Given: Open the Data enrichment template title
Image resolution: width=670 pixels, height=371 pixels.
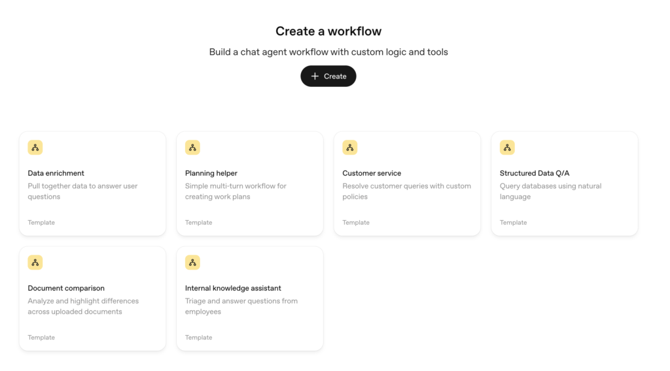Looking at the screenshot, I should tap(56, 173).
